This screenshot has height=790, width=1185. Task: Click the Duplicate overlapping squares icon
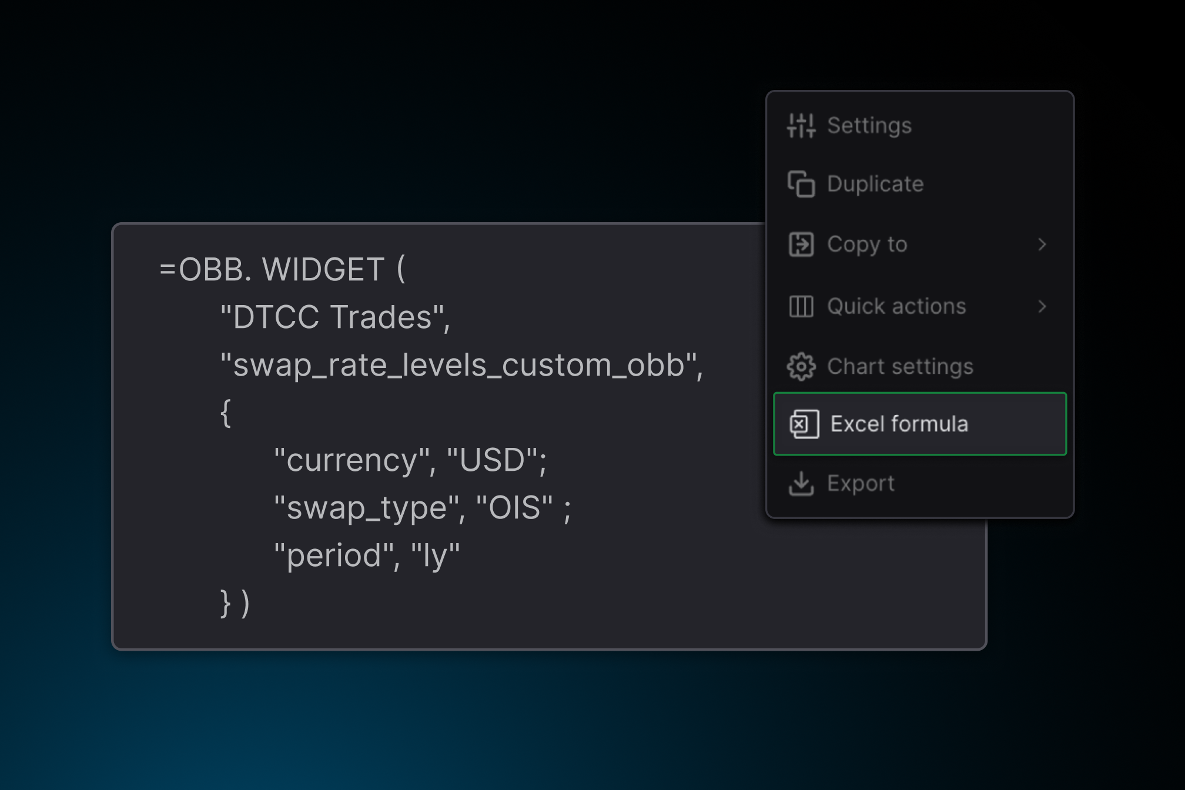[801, 185]
